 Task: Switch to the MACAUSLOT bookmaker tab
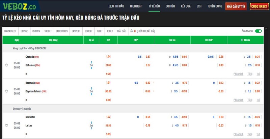pos(10,31)
